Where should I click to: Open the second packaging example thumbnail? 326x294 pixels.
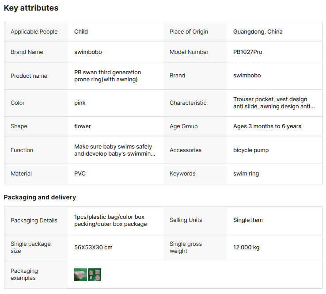95,275
